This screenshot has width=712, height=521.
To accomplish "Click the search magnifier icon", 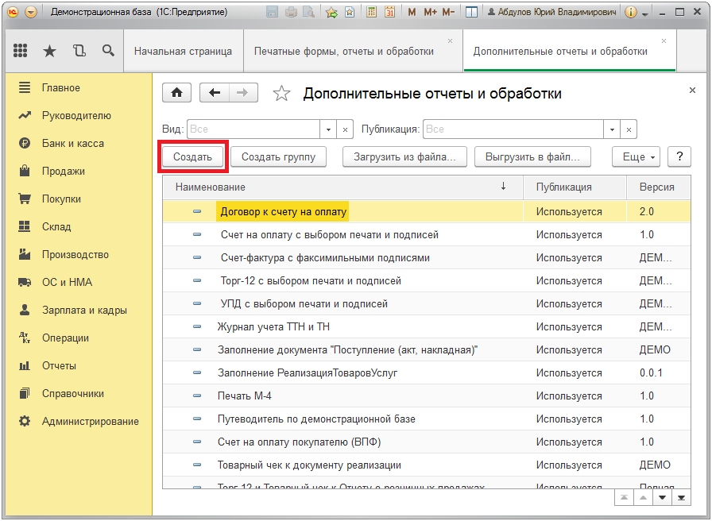I will [x=108, y=51].
